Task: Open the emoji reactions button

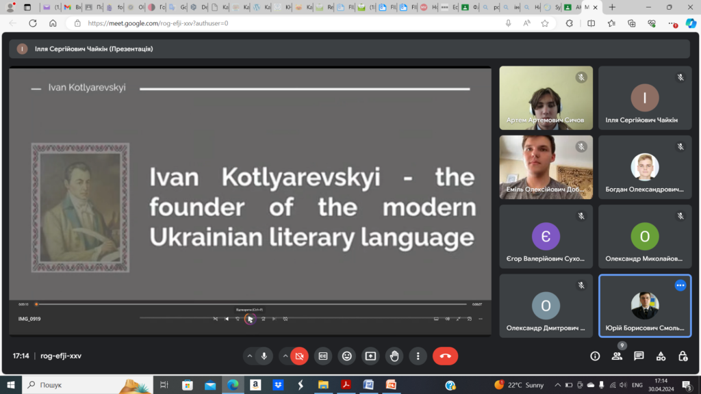Action: pos(347,356)
